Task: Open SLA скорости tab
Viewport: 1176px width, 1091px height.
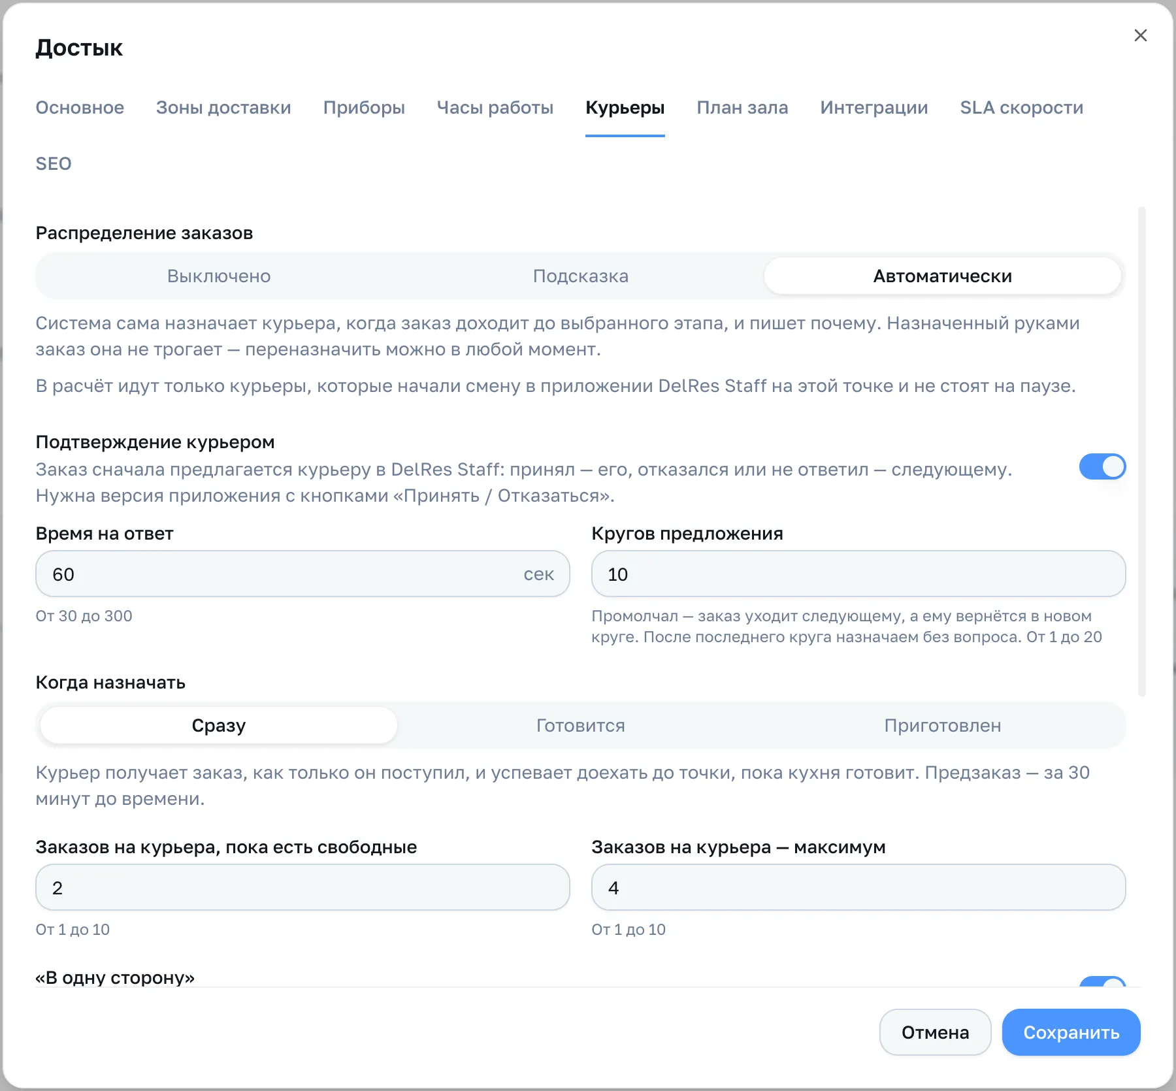Action: coord(1021,108)
